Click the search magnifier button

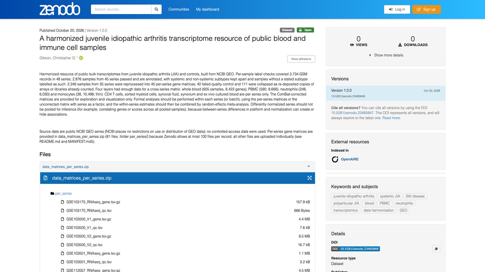pos(156,9)
